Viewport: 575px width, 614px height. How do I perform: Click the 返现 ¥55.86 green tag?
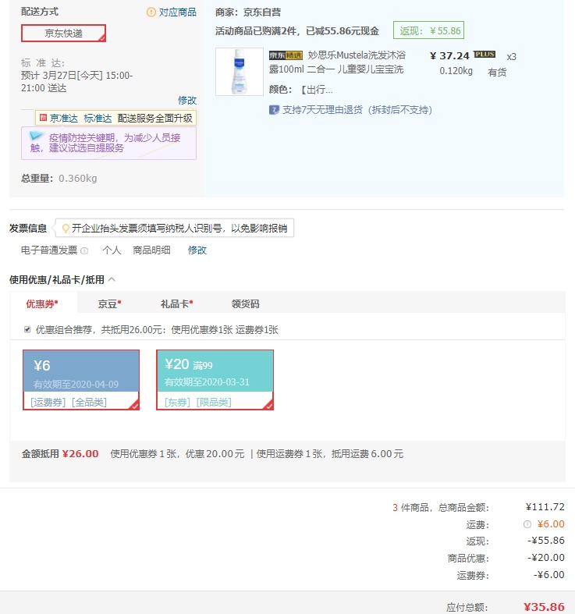[x=428, y=30]
